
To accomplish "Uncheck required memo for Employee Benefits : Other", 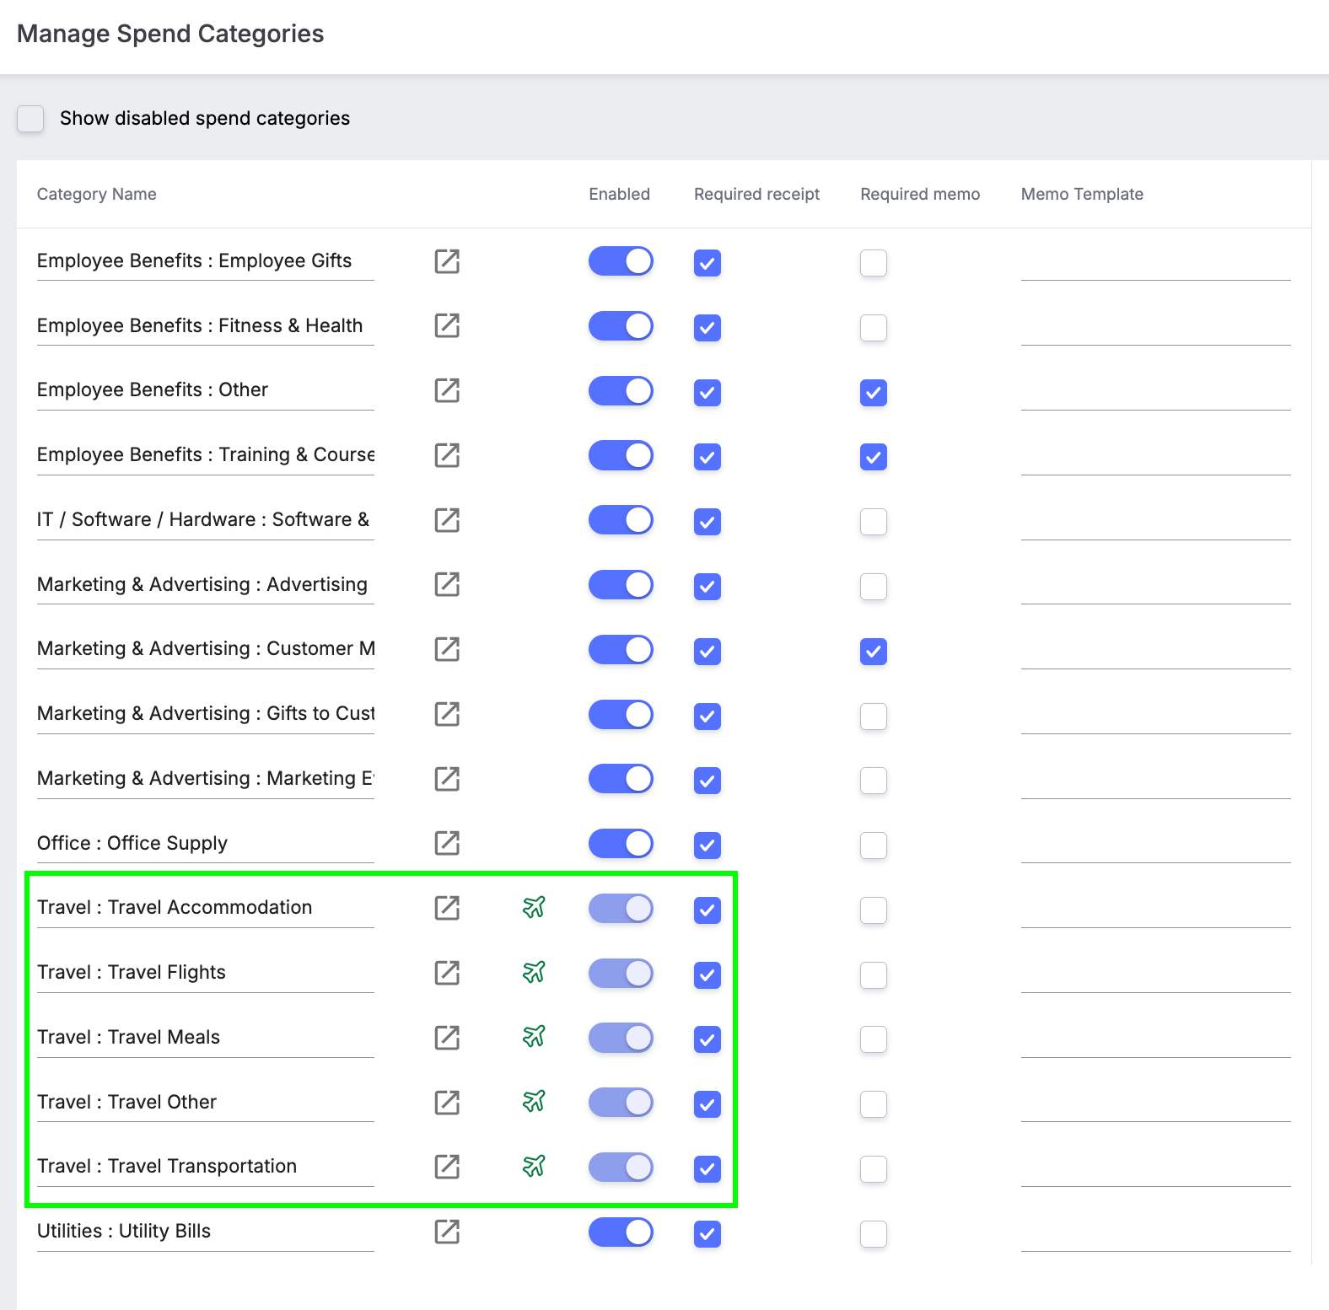I will [874, 393].
